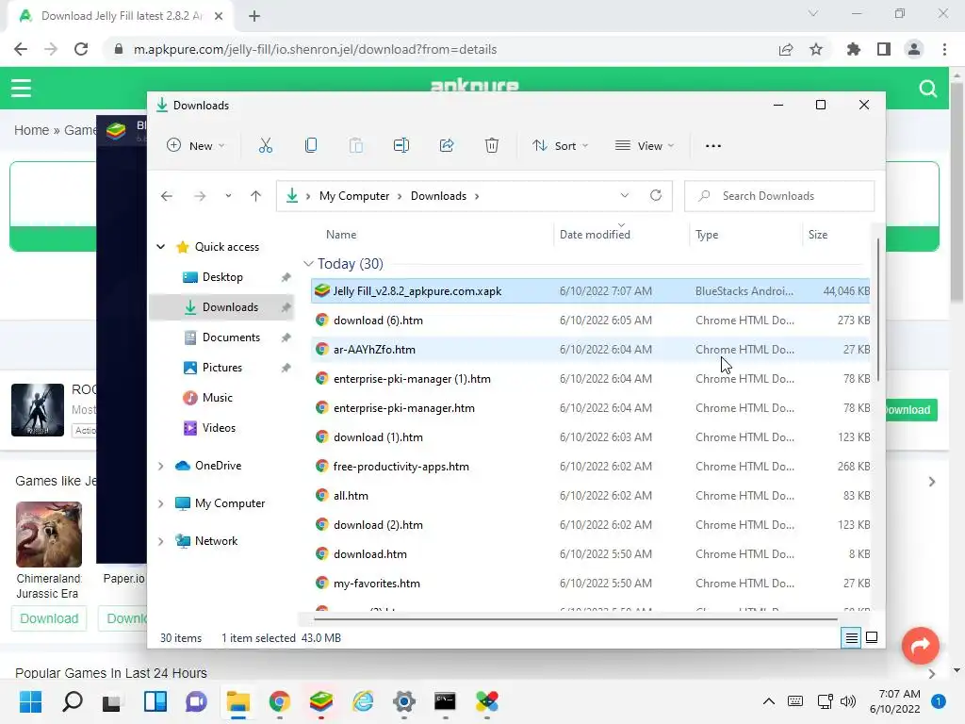Open Chrome Extensions puzzle icon
The height and width of the screenshot is (724, 965).
click(x=853, y=49)
